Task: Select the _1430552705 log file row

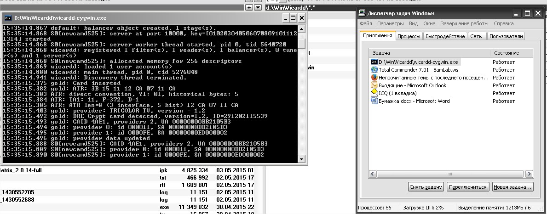Action: click(x=127, y=192)
